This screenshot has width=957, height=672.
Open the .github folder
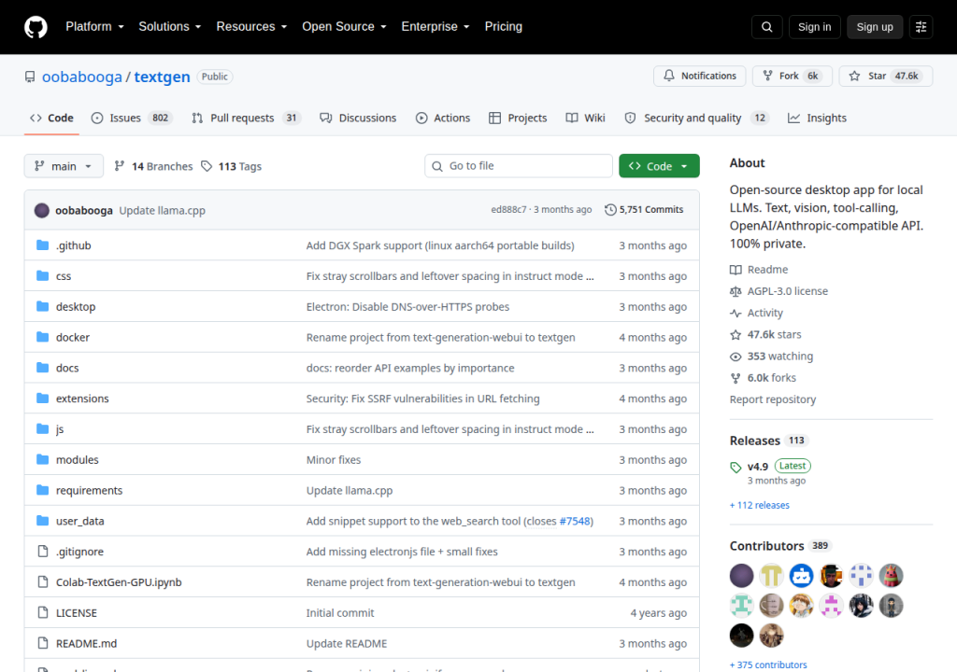(73, 245)
